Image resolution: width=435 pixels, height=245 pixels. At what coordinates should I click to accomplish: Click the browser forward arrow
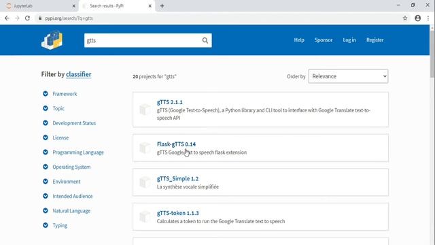point(17,18)
